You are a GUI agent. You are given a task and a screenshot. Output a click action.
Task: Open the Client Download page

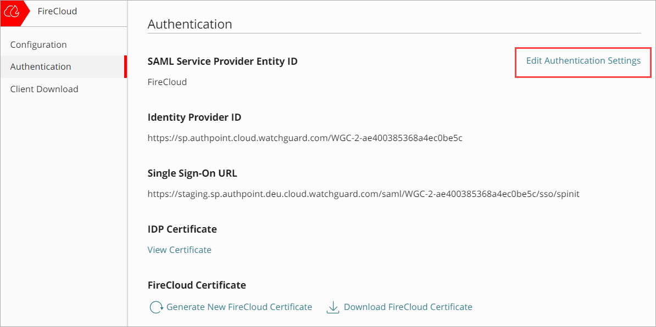pos(44,88)
